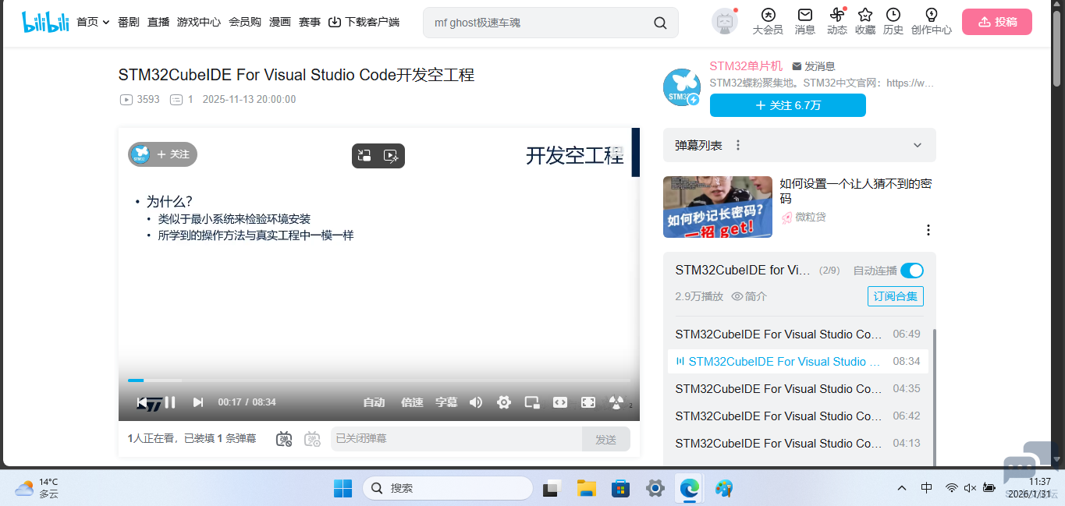Click the mini player icon above the video
The image size is (1065, 506).
(364, 155)
